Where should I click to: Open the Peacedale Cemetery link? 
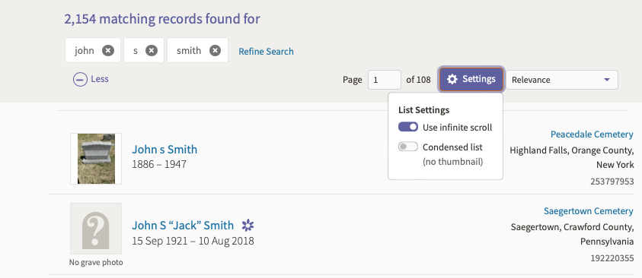(x=592, y=134)
